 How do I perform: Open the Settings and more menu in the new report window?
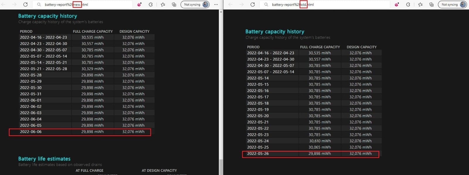click(x=216, y=4)
